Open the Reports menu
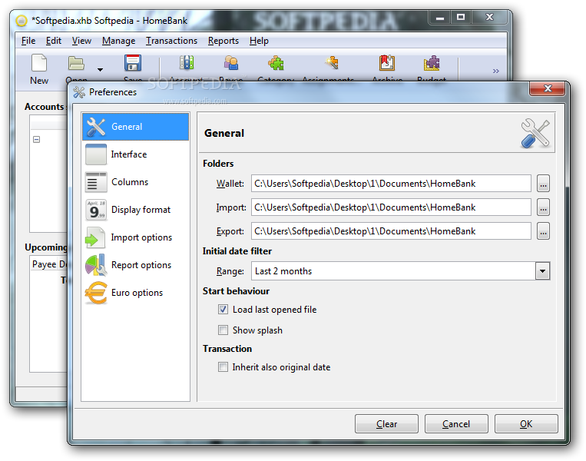The image size is (586, 461). point(223,41)
